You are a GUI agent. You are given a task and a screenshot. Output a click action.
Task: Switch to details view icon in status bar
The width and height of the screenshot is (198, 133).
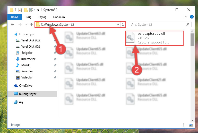[x=185, y=125]
